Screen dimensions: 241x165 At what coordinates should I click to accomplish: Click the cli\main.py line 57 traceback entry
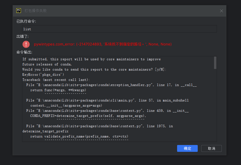pos(107,100)
